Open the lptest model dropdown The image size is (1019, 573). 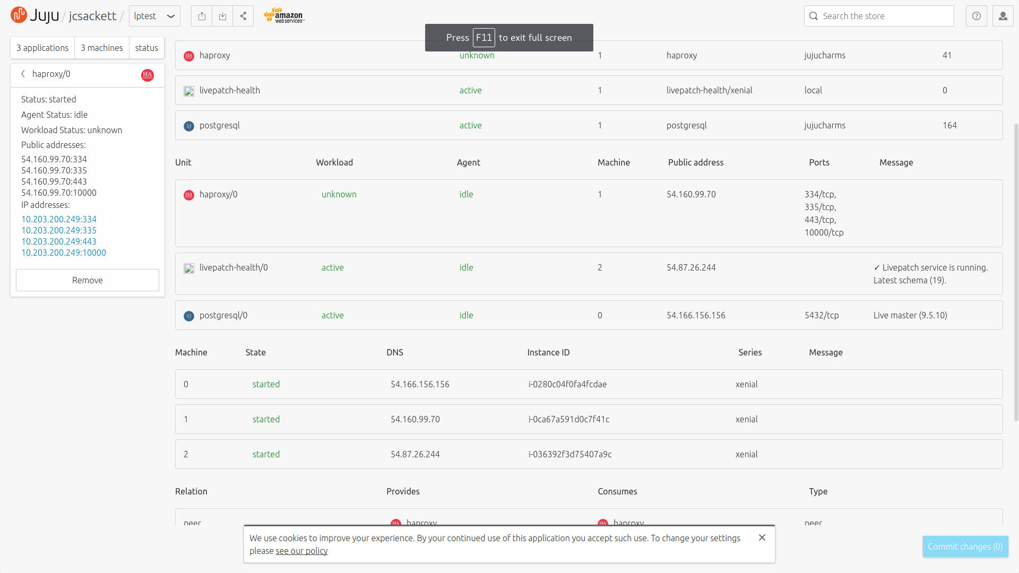pos(154,16)
